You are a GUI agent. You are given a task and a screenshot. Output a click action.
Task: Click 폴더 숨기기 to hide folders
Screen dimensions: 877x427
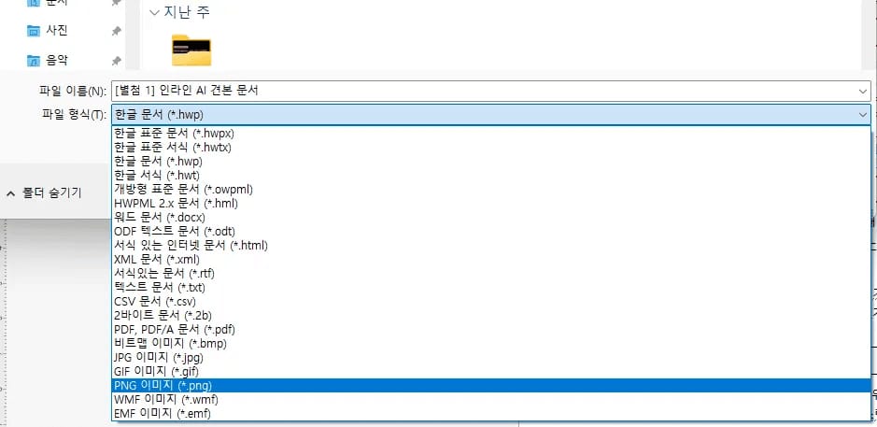click(x=45, y=193)
